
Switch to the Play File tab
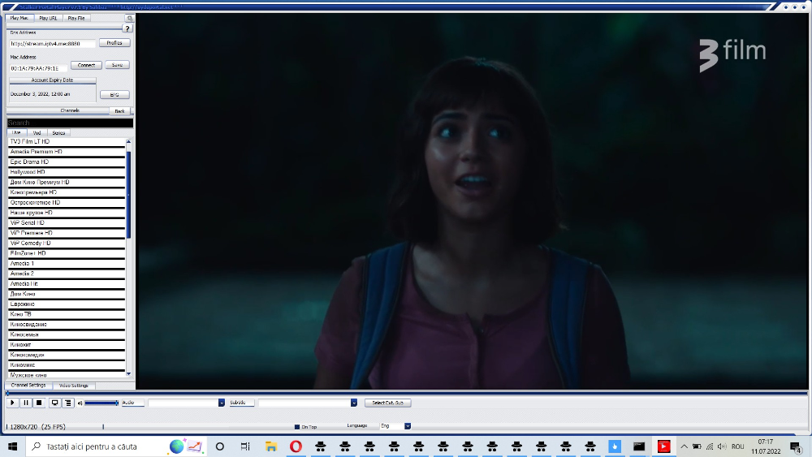click(x=76, y=18)
